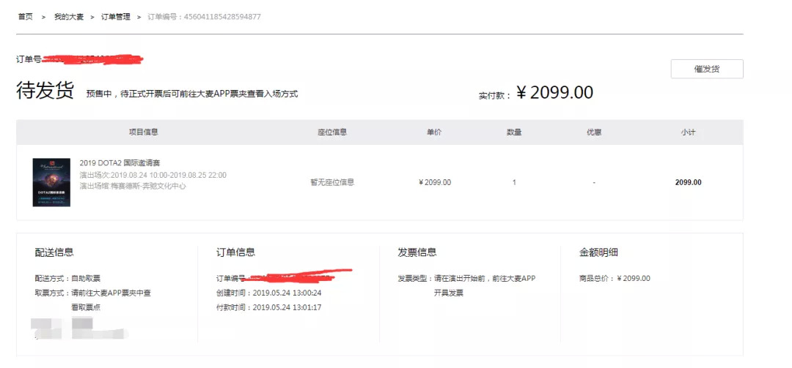
Task: Click the 首页 breadcrumb link
Action: [26, 17]
